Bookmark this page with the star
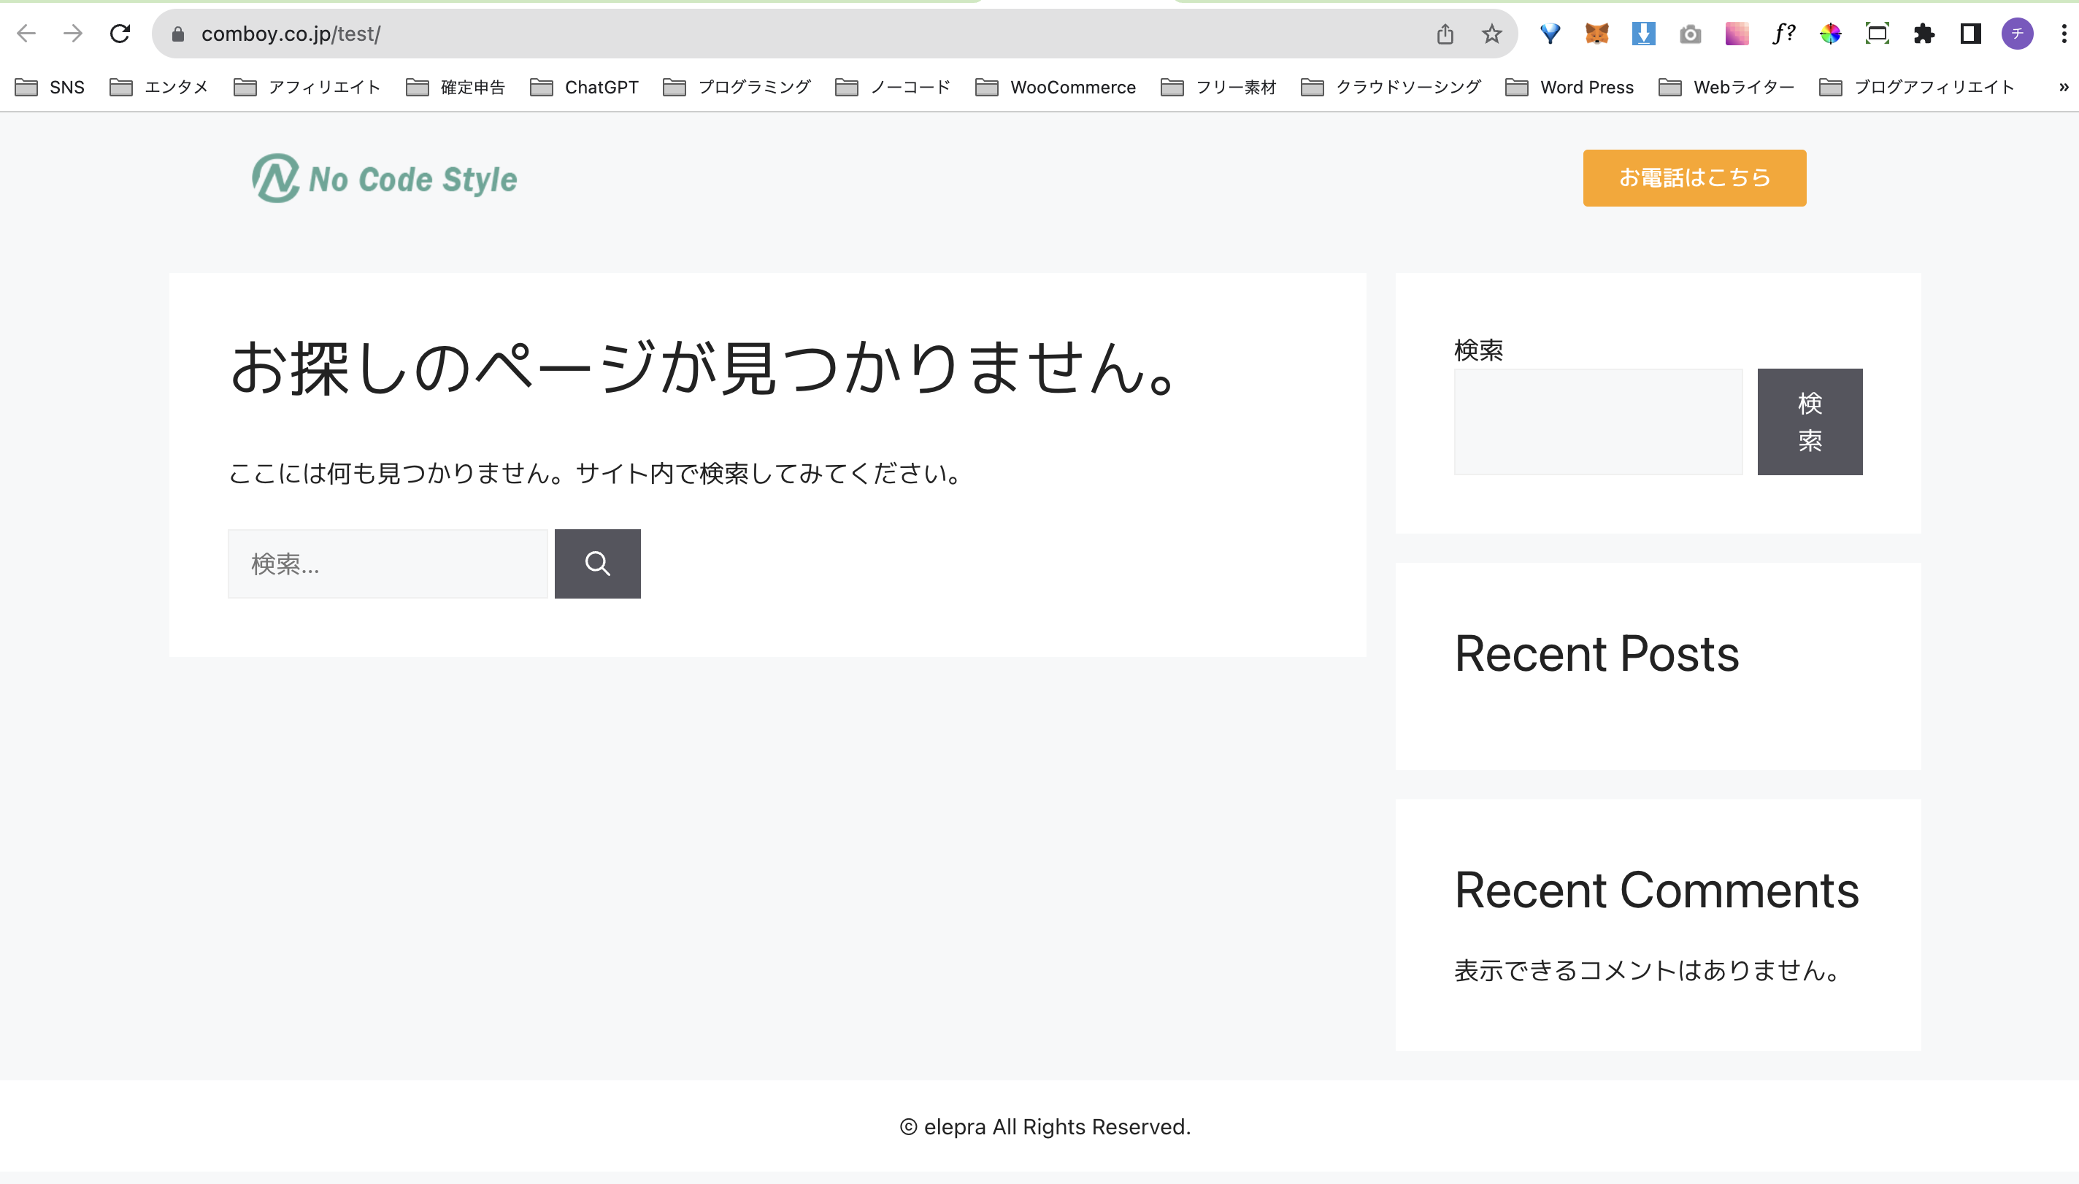This screenshot has height=1184, width=2079. coord(1491,34)
